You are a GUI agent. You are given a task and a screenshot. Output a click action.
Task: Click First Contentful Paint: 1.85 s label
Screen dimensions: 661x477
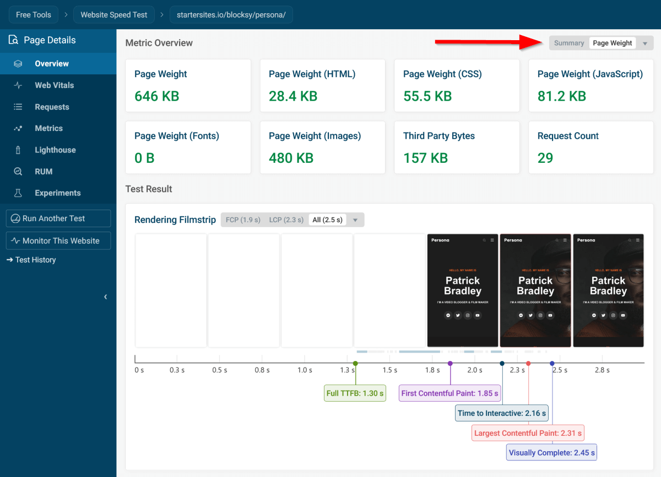point(449,393)
